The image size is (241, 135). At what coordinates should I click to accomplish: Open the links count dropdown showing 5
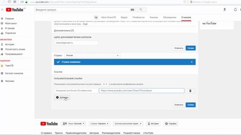tap(105, 84)
